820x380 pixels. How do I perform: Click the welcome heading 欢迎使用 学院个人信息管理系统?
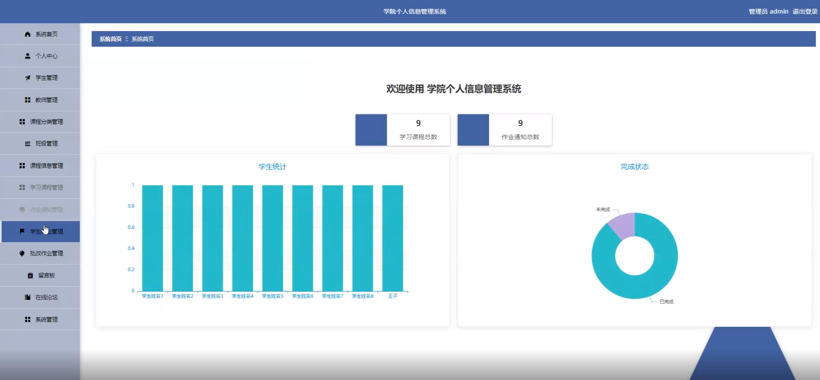(454, 89)
